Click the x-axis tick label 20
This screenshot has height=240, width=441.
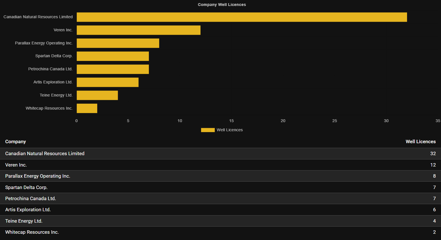(283, 121)
